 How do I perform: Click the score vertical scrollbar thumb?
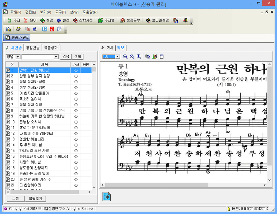point(269,116)
